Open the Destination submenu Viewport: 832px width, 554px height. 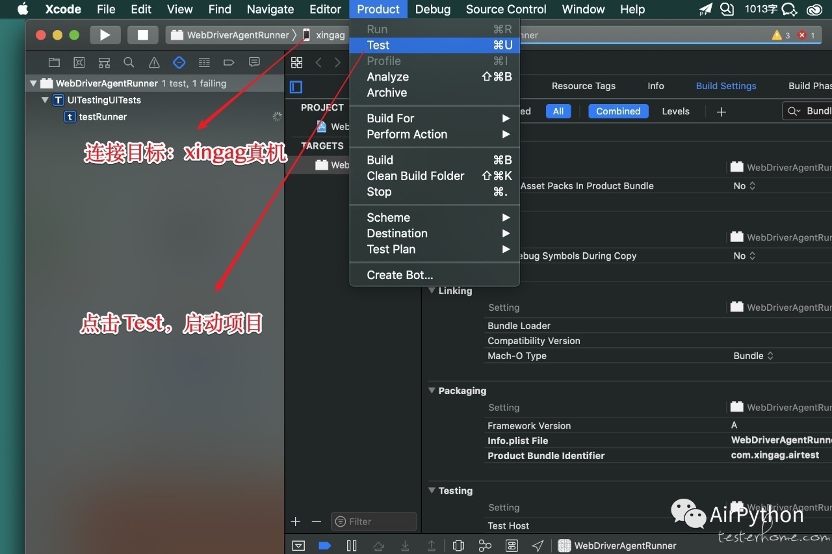[x=434, y=233]
